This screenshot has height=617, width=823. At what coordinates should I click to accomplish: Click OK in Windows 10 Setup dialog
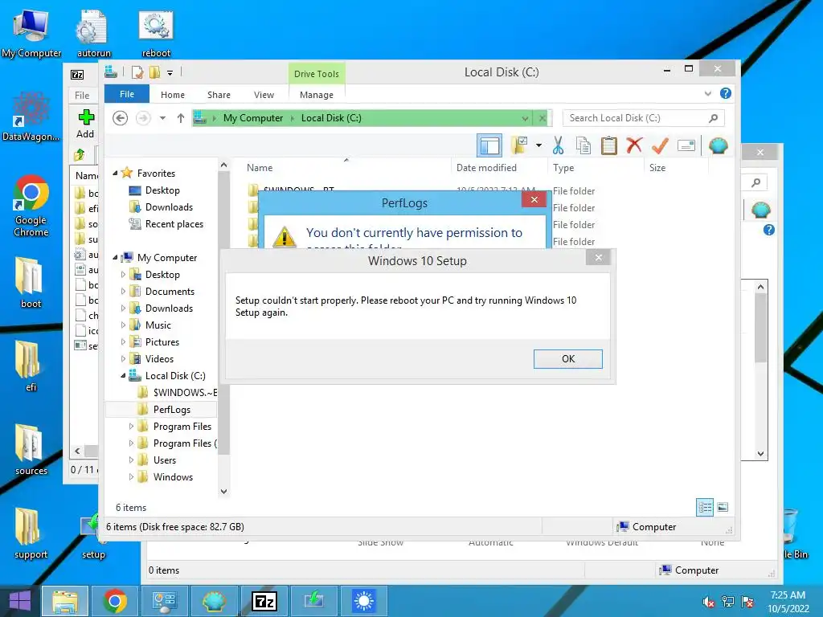[x=568, y=359]
